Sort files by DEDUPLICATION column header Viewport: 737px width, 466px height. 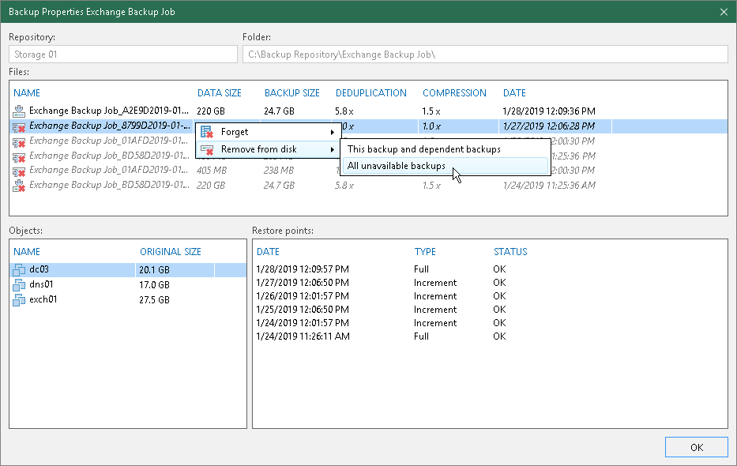tap(371, 92)
